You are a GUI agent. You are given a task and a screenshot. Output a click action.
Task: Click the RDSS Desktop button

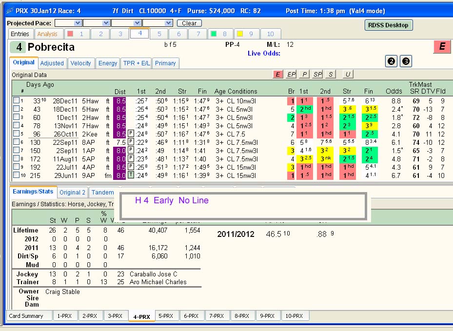pos(388,25)
